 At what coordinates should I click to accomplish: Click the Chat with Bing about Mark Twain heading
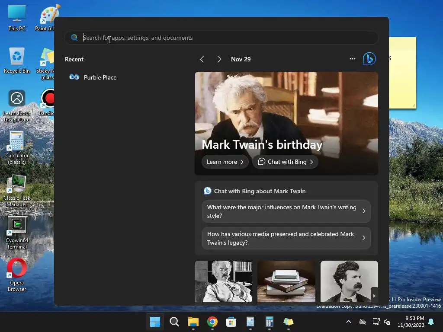[x=260, y=191]
